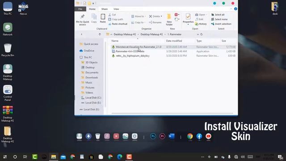The height and width of the screenshot is (161, 286).
Task: Expand the Delete dropdown arrow
Action: click(x=161, y=17)
